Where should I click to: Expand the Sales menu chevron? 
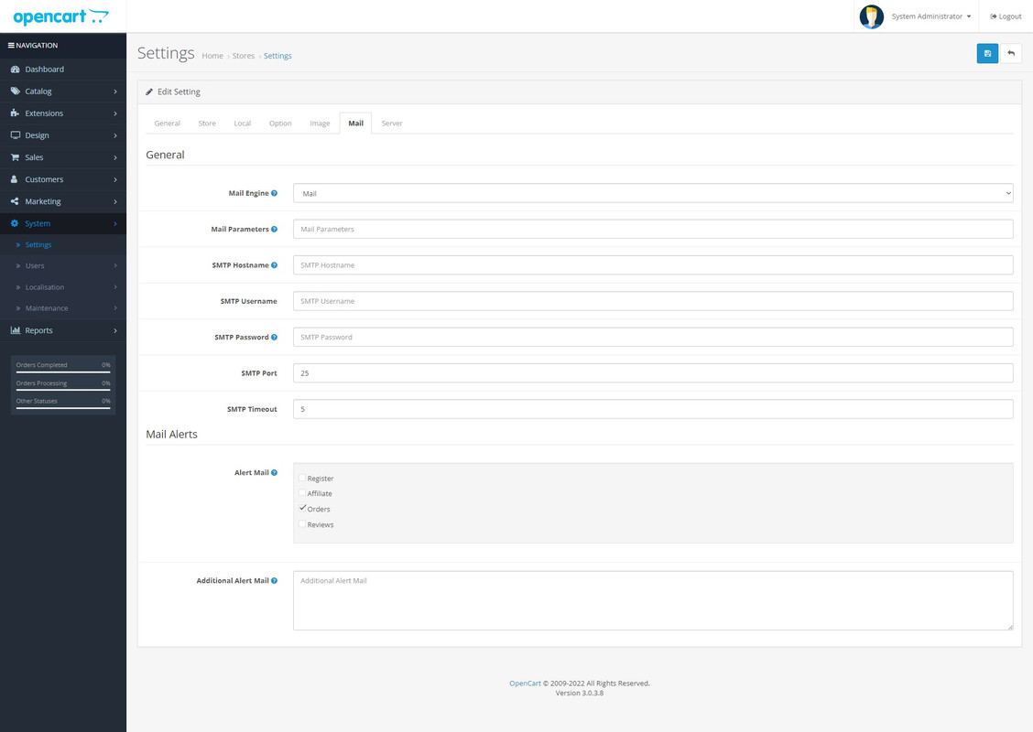[x=115, y=157]
